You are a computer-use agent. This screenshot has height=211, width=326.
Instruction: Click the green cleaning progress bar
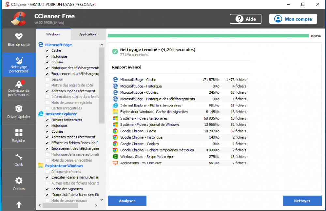pyautogui.click(x=208, y=36)
